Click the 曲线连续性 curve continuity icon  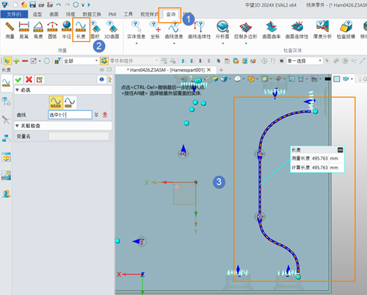click(199, 30)
